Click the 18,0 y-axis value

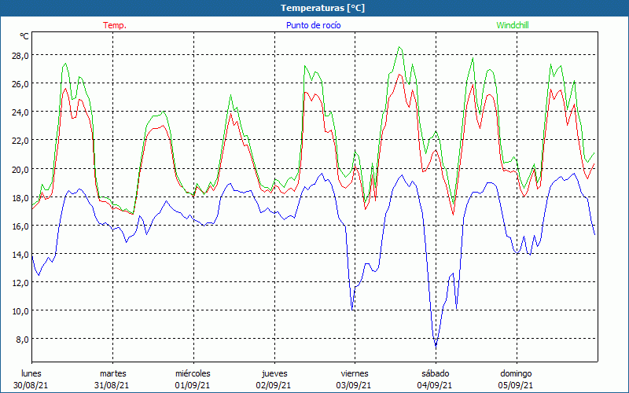click(20, 197)
